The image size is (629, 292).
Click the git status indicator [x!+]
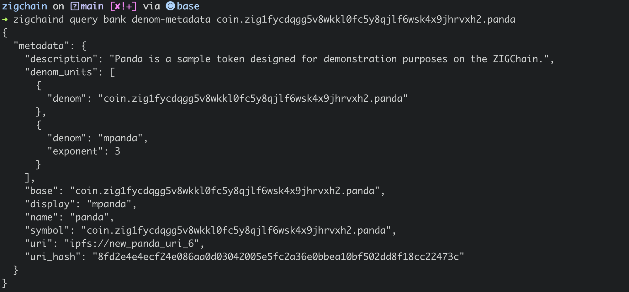(x=123, y=6)
